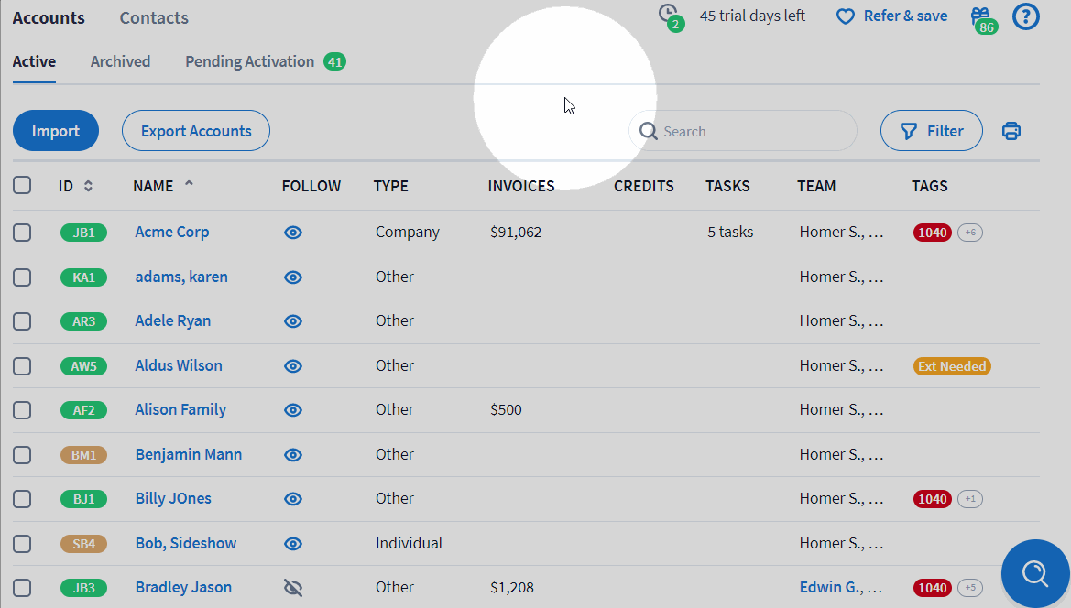The height and width of the screenshot is (608, 1071).
Task: Click the Refer & save heart icon
Action: (845, 16)
